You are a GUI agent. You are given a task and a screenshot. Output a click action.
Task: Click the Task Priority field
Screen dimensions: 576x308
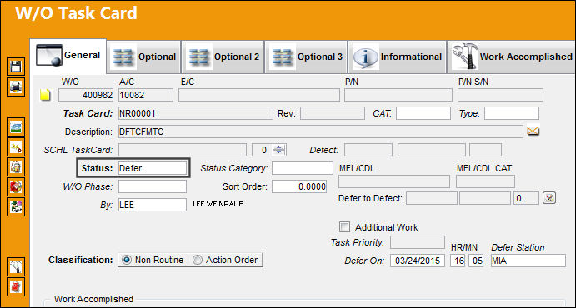(418, 242)
